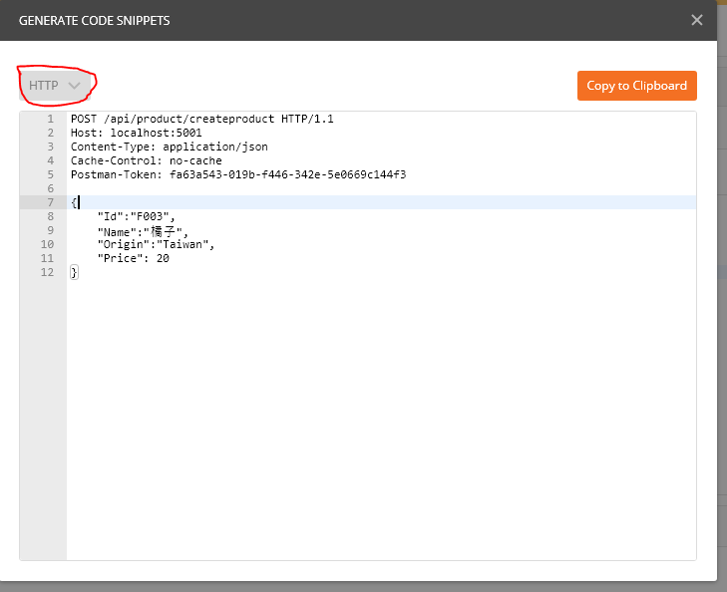Open the HTTP language dropdown

(x=55, y=86)
